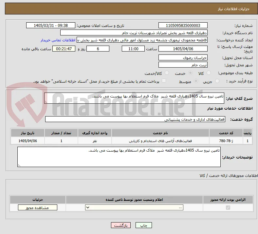Click the resize handle of شرح کلی نیاز box
258x234 pixels.
pos(46,102)
